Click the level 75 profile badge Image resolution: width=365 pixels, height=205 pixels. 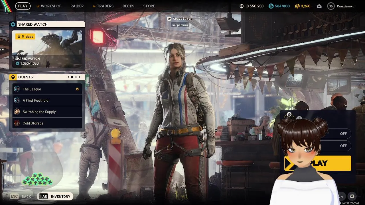click(x=331, y=6)
